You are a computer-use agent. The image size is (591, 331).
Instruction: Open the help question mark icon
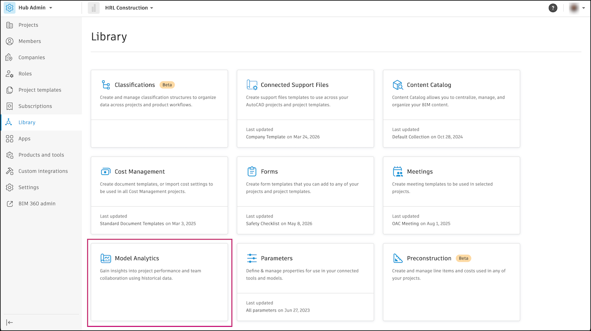tap(553, 8)
